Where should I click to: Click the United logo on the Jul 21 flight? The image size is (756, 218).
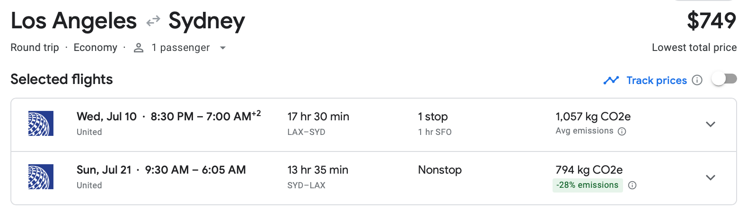(41, 176)
